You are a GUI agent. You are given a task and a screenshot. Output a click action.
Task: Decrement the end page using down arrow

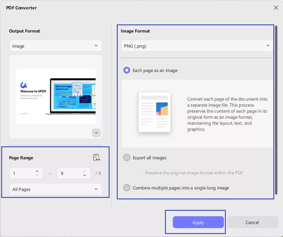(84, 175)
